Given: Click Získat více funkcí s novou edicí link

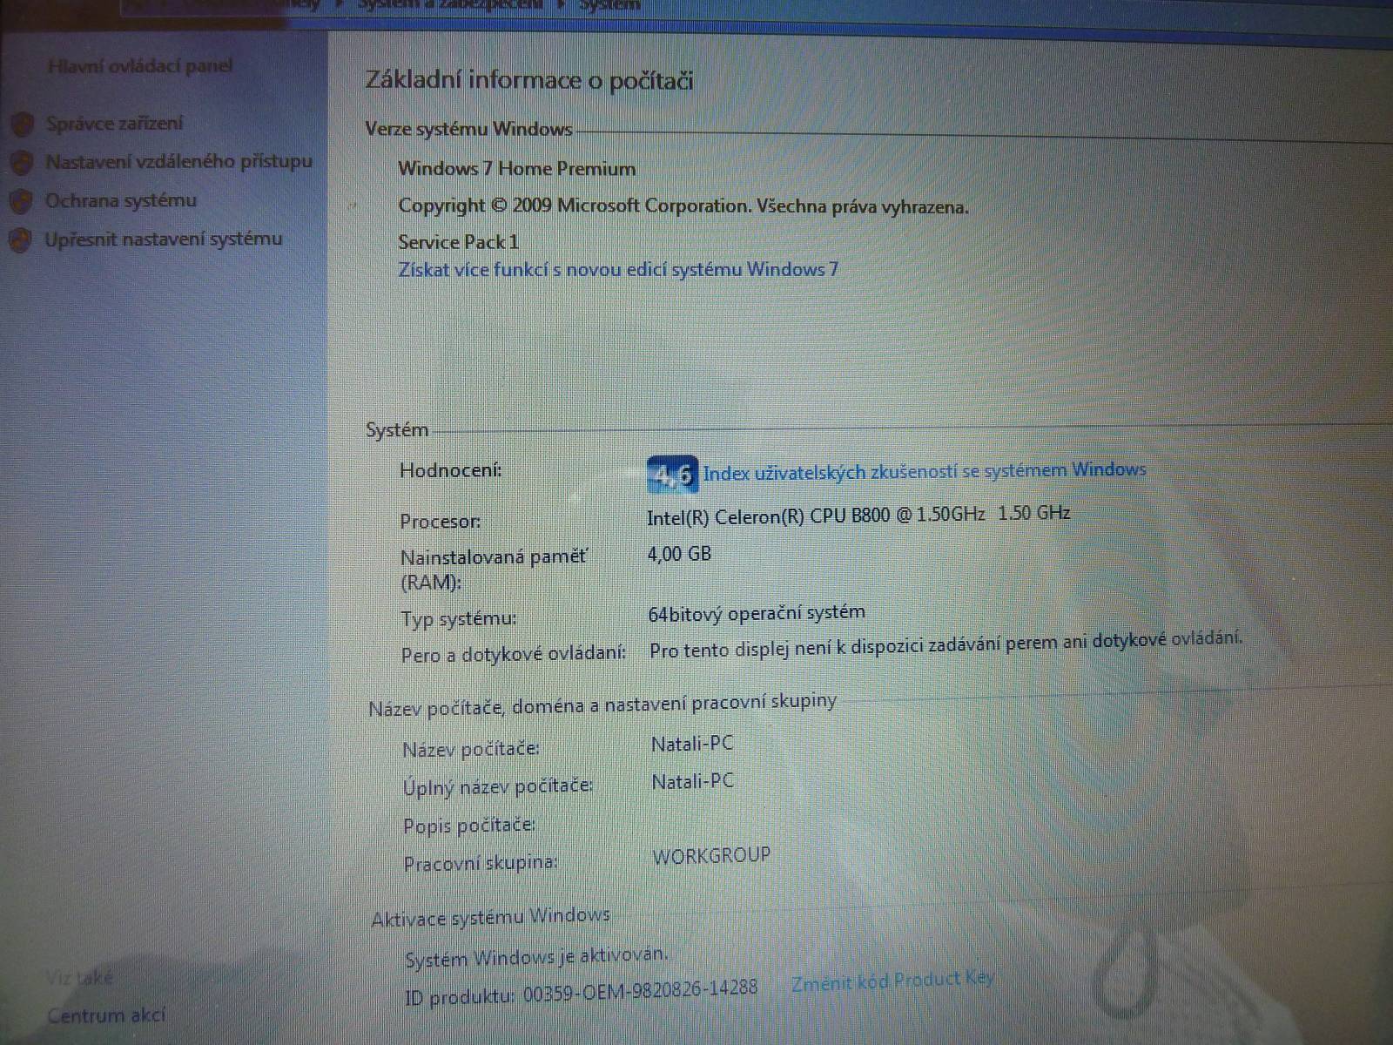Looking at the screenshot, I should click(x=618, y=269).
